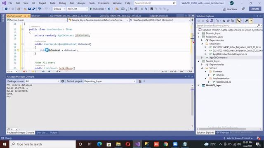Open account avatar AS icon
The height and width of the screenshot is (148, 264).
click(232, 3)
